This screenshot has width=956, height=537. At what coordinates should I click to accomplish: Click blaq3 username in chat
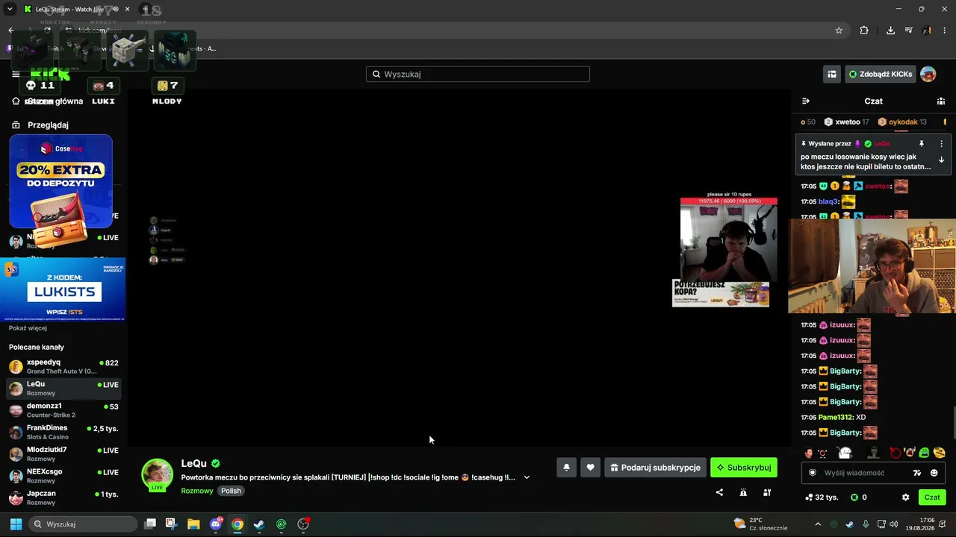828,201
